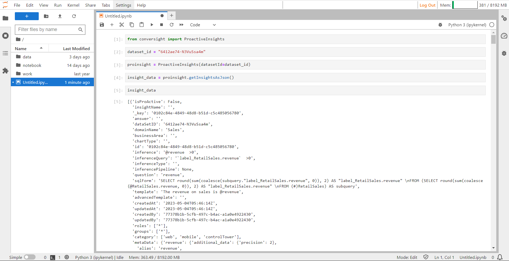Click the kernel status circle indicator
This screenshot has height=261, width=509.
[492, 25]
